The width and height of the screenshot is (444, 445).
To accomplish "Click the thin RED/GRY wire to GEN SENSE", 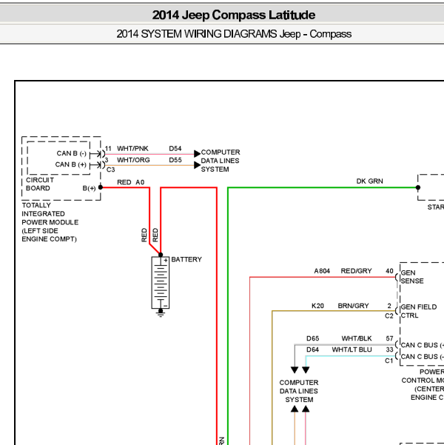I will (323, 277).
